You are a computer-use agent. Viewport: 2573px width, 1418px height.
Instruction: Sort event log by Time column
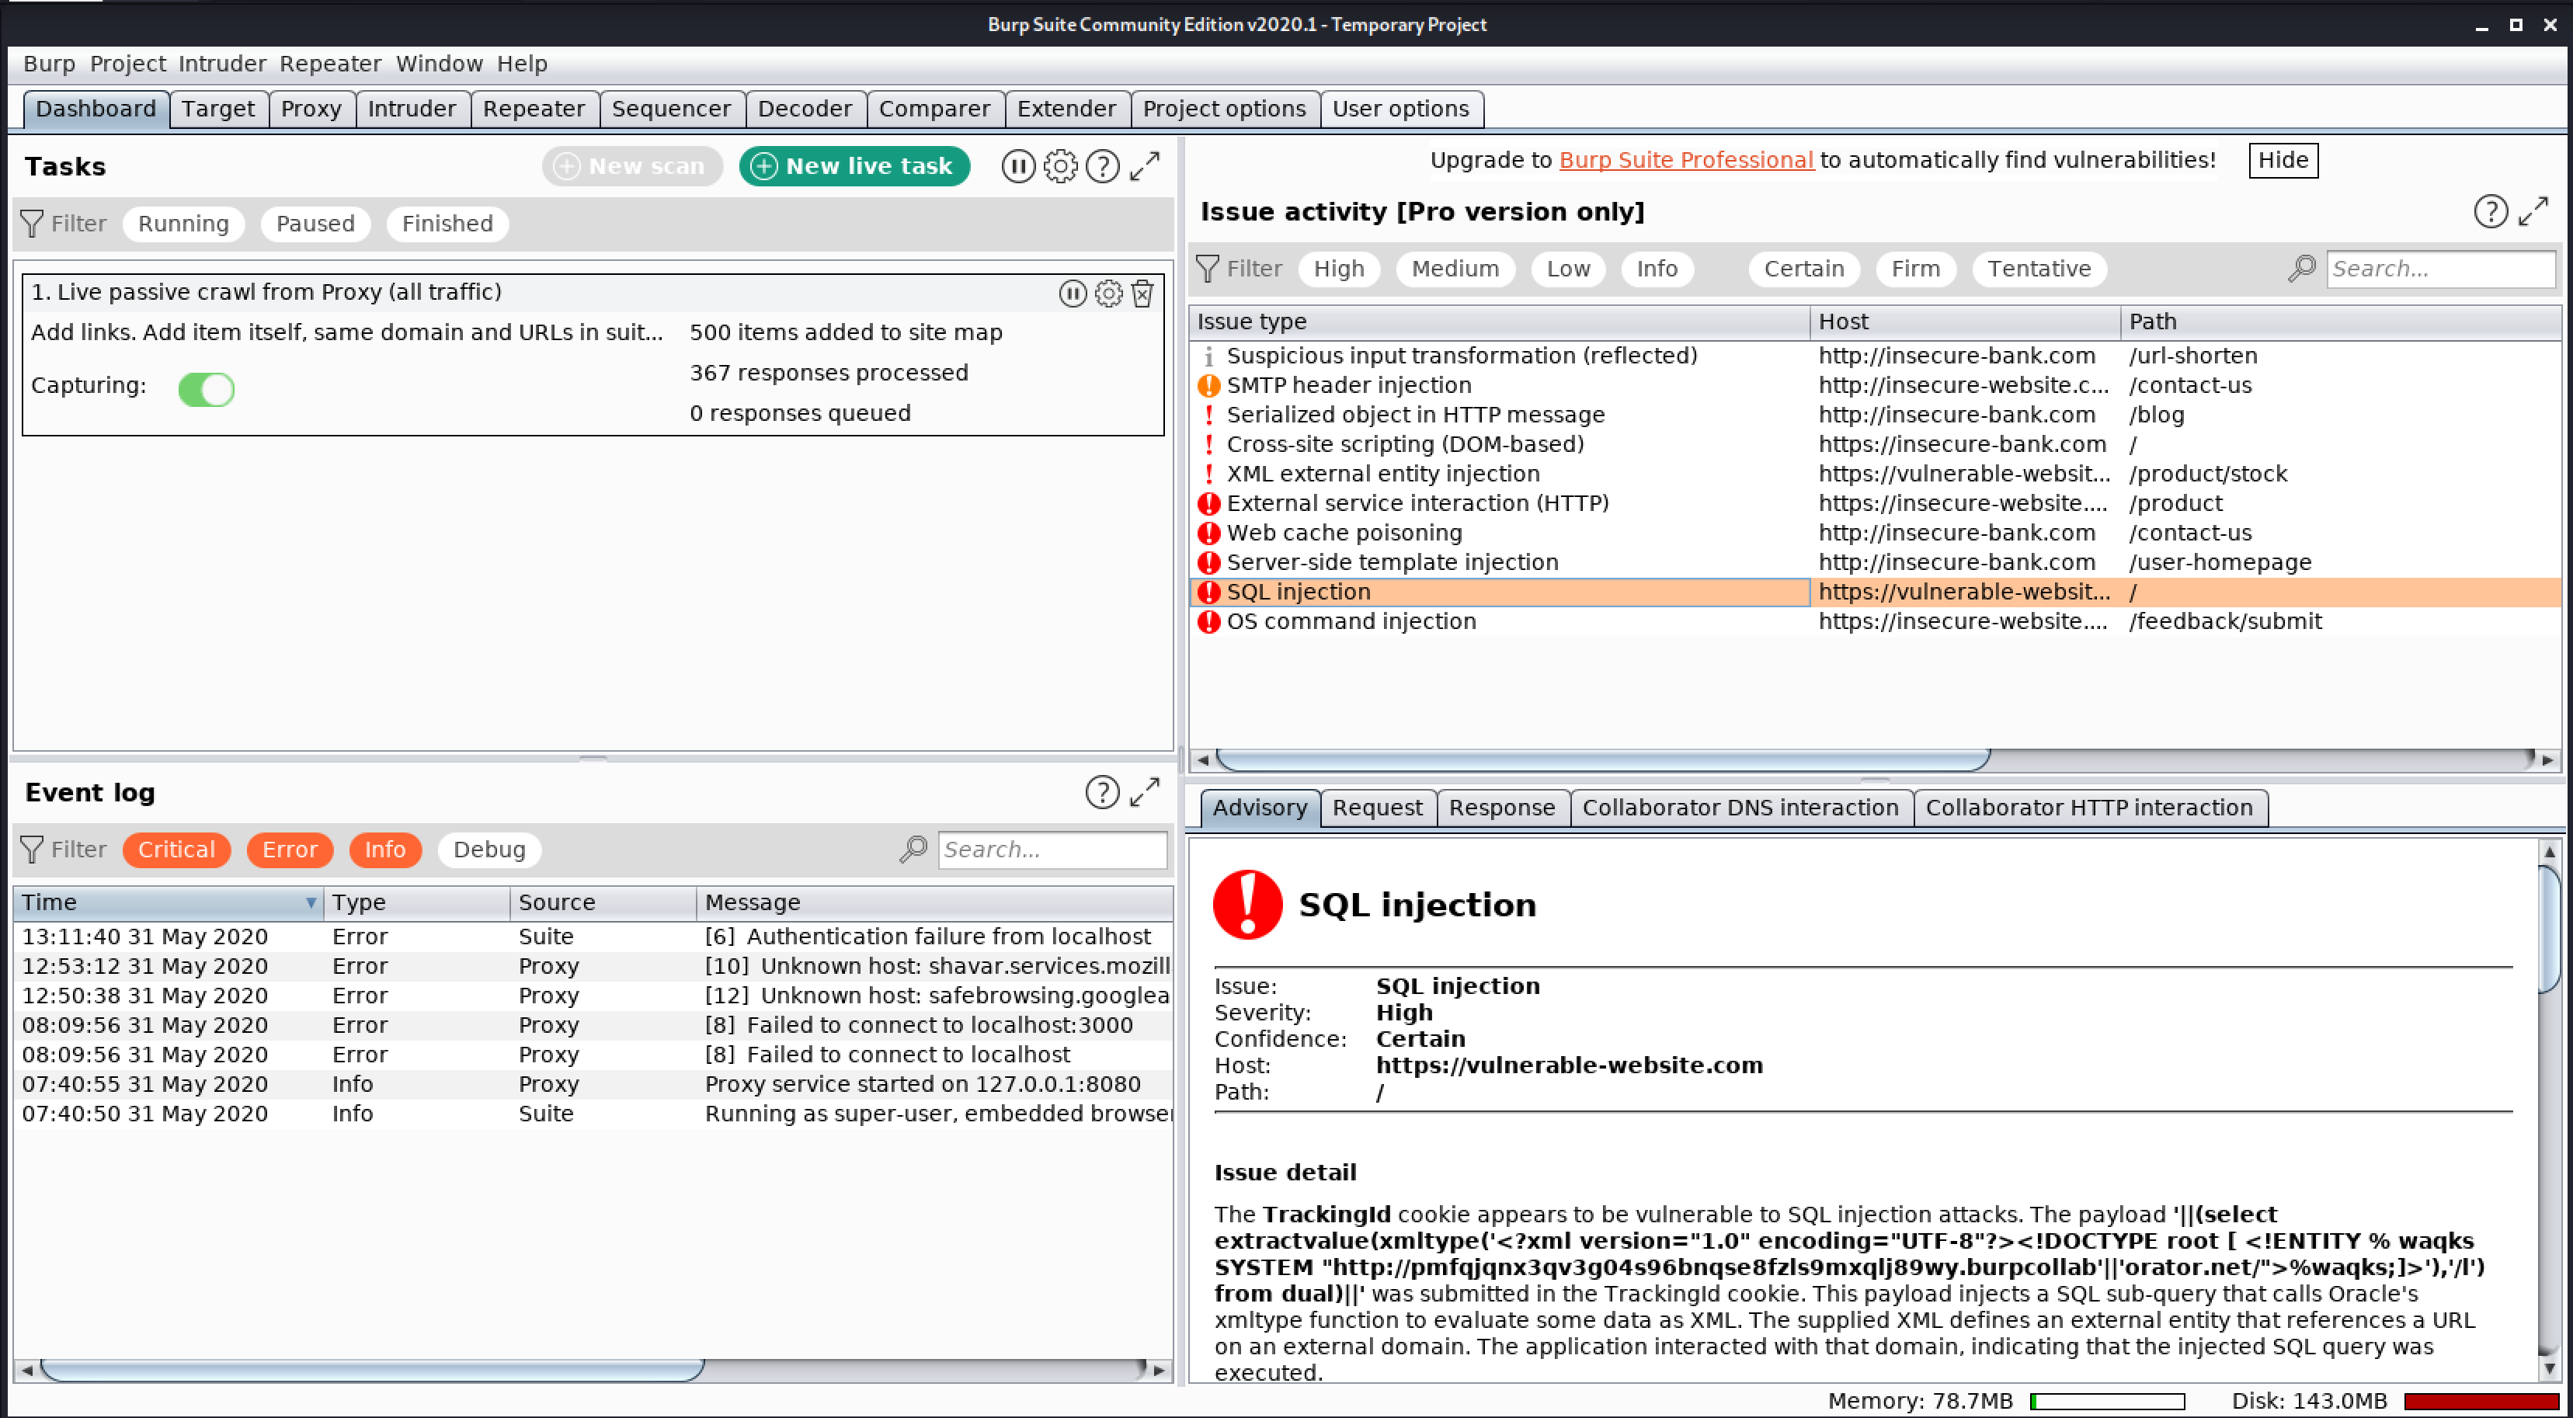[168, 902]
